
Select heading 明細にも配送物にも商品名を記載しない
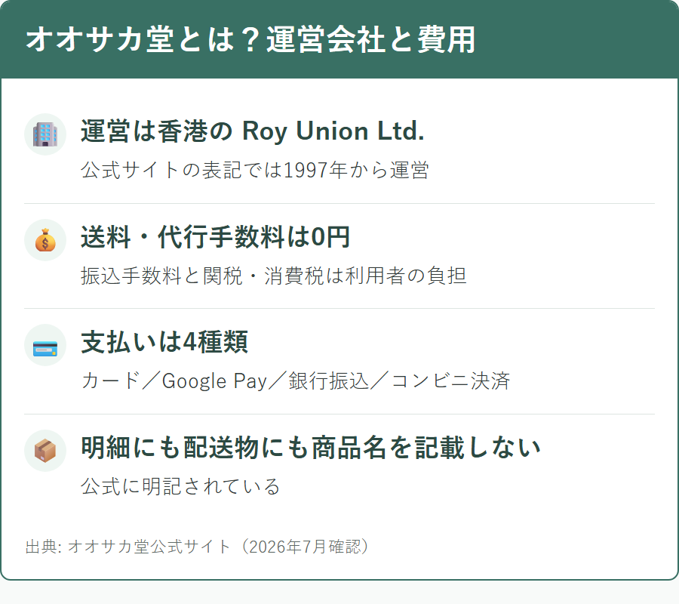311,448
